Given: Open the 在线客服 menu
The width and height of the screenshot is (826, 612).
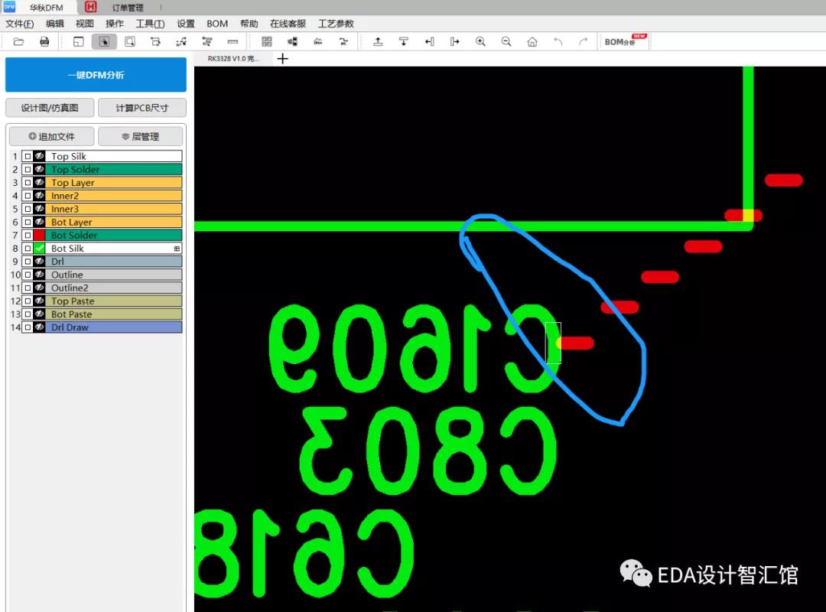Looking at the screenshot, I should click(288, 24).
